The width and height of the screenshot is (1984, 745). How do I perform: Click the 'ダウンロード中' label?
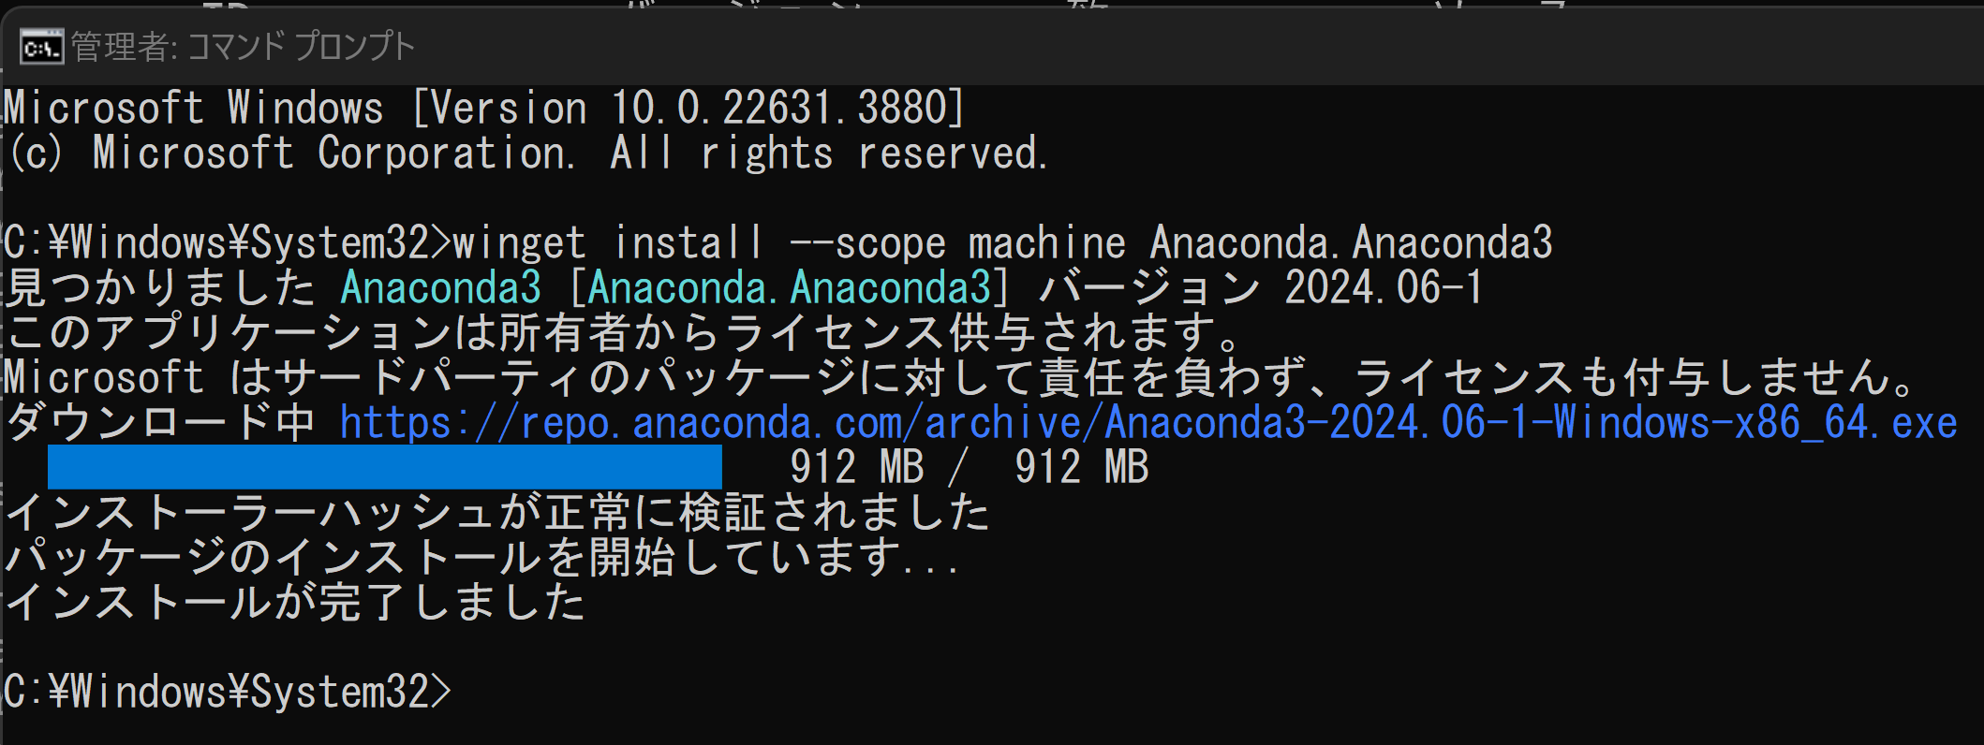point(161,423)
